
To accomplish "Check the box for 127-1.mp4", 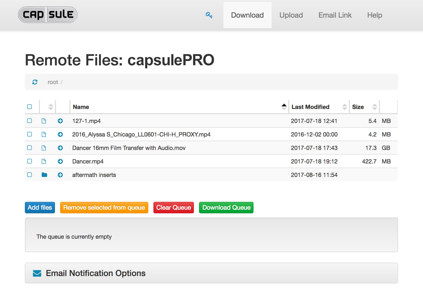I will [x=30, y=121].
